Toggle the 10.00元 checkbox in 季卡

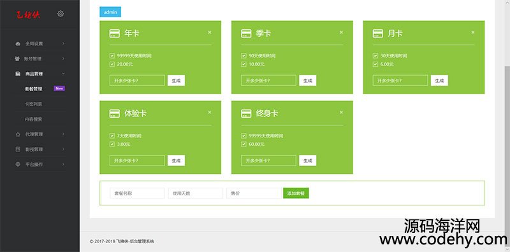(x=244, y=64)
